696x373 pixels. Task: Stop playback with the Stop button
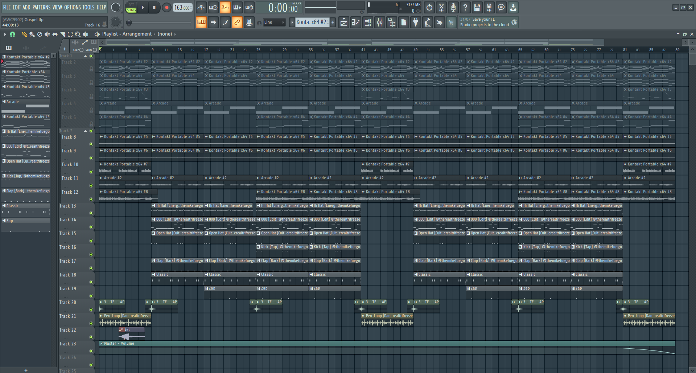(x=154, y=8)
